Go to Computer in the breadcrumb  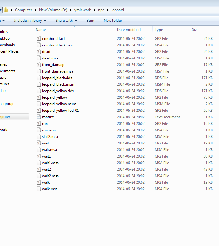click(23, 10)
